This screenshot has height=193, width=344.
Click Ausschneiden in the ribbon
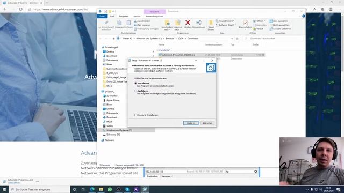[x=142, y=21]
